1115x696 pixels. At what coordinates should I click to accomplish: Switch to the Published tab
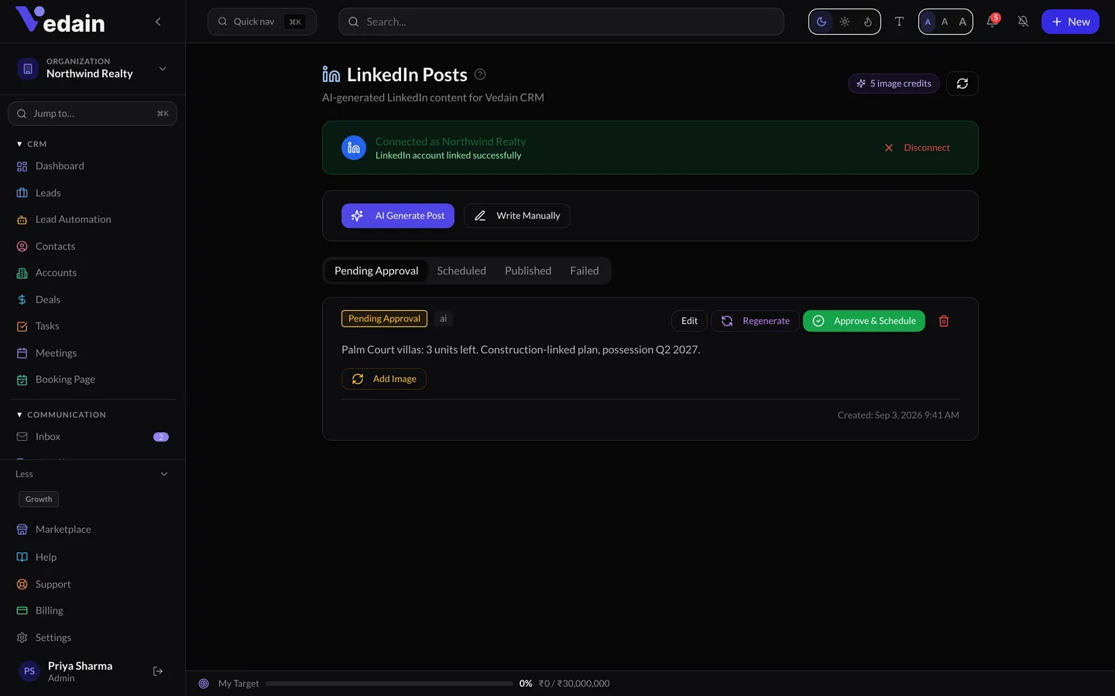(528, 271)
